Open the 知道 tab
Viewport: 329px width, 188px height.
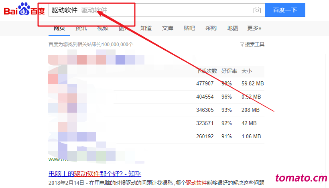(x=146, y=28)
